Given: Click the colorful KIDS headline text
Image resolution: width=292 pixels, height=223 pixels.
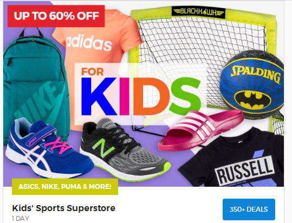Looking at the screenshot, I should coord(141,96).
